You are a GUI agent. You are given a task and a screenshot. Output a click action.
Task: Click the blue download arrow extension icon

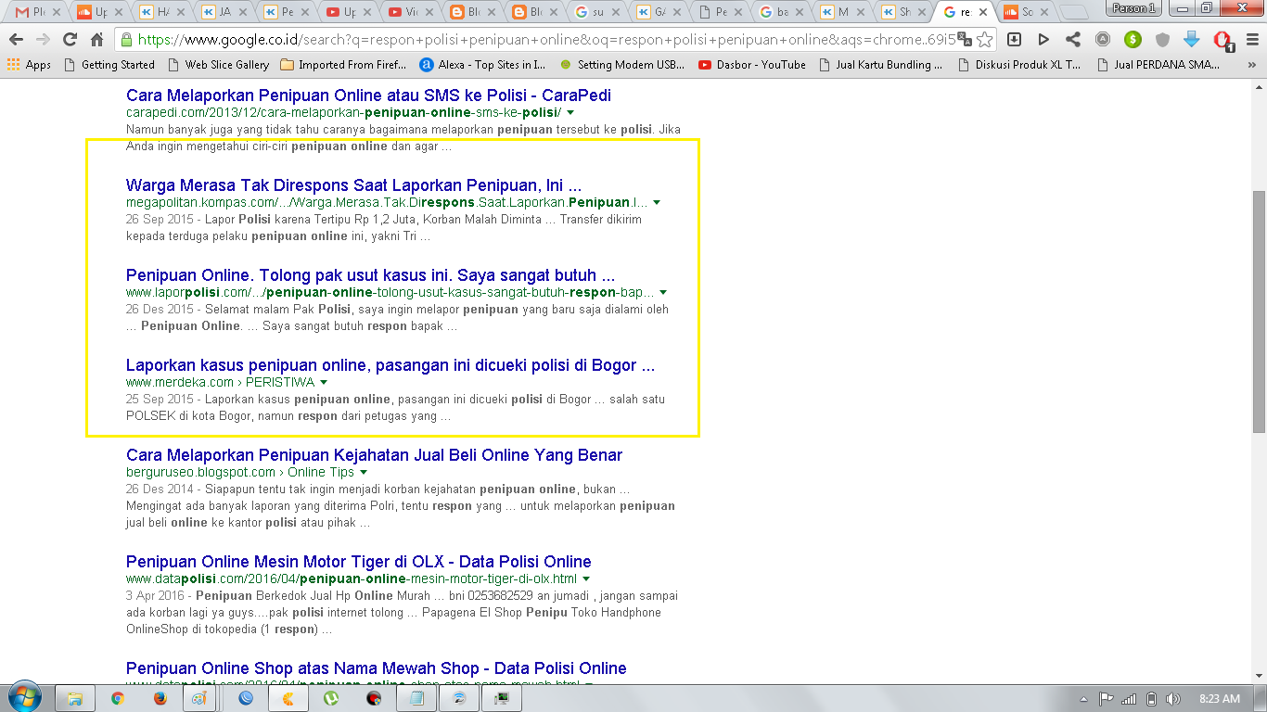1192,40
